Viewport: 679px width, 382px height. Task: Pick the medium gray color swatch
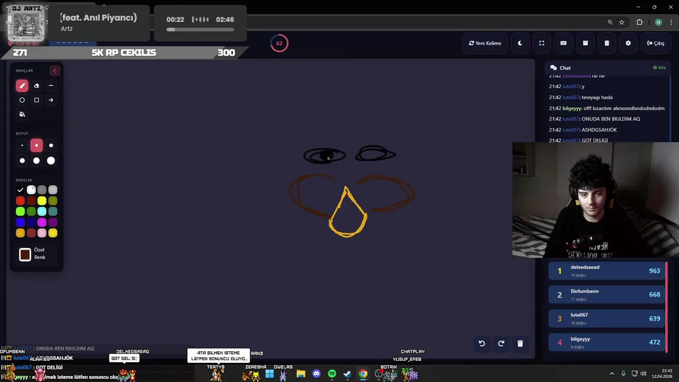[x=42, y=190]
